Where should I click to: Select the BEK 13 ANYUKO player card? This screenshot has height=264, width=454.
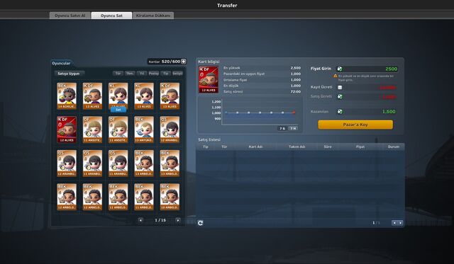[144, 130]
